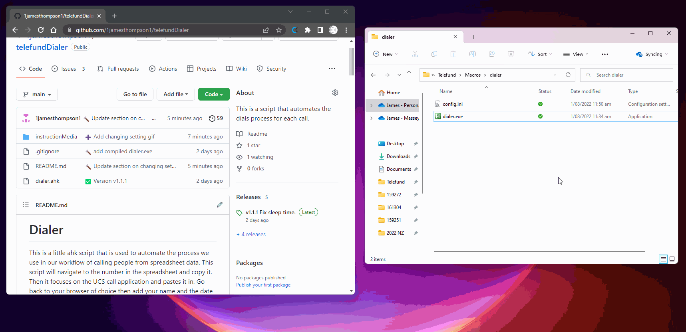
Task: Expand James - Personal OneDrive tree
Action: (372, 105)
